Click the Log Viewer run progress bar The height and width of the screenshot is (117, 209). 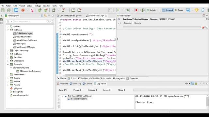pos(171,90)
